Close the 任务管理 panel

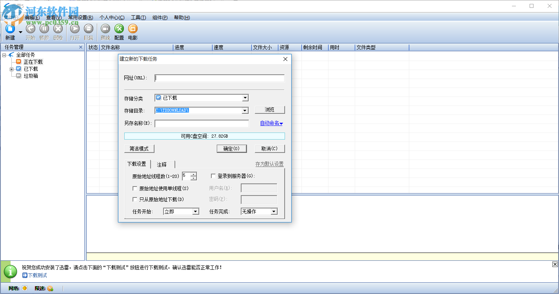click(81, 47)
